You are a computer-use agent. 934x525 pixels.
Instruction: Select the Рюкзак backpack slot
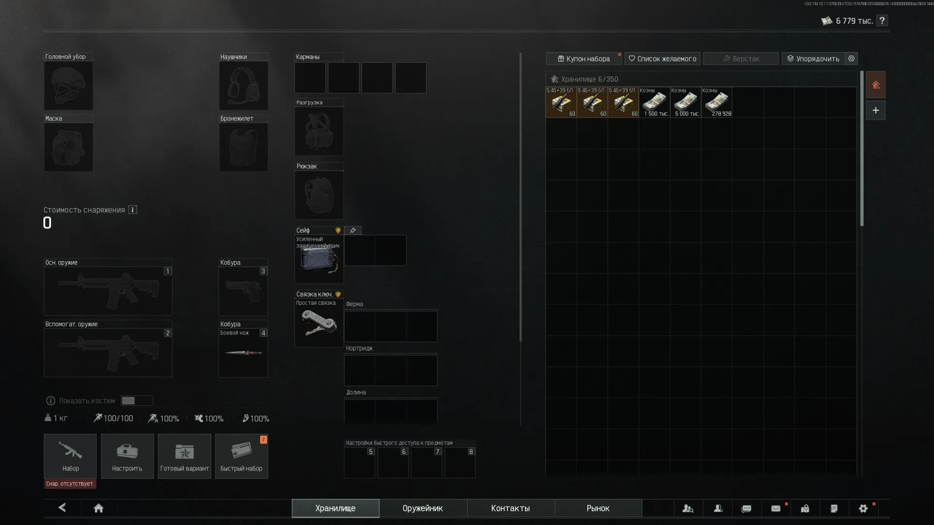[319, 195]
